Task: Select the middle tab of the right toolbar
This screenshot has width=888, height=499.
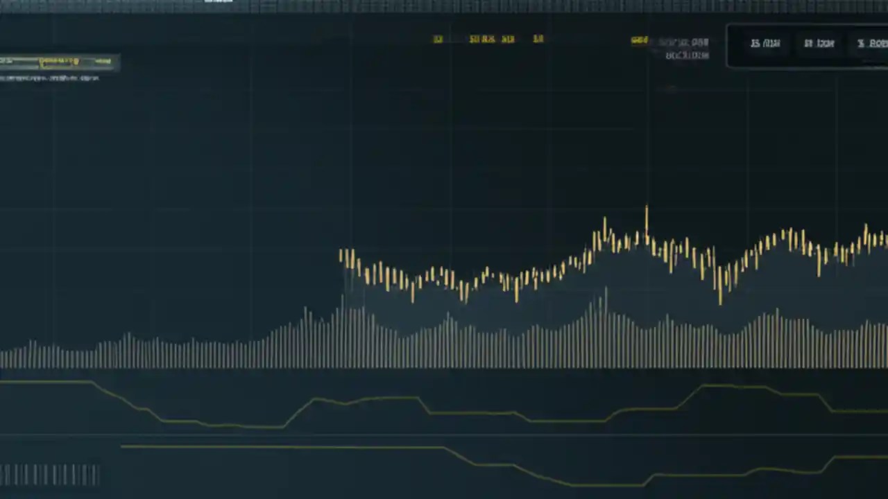Action: (820, 43)
